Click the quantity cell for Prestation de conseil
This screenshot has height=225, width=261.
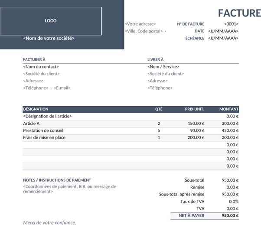pyautogui.click(x=159, y=130)
